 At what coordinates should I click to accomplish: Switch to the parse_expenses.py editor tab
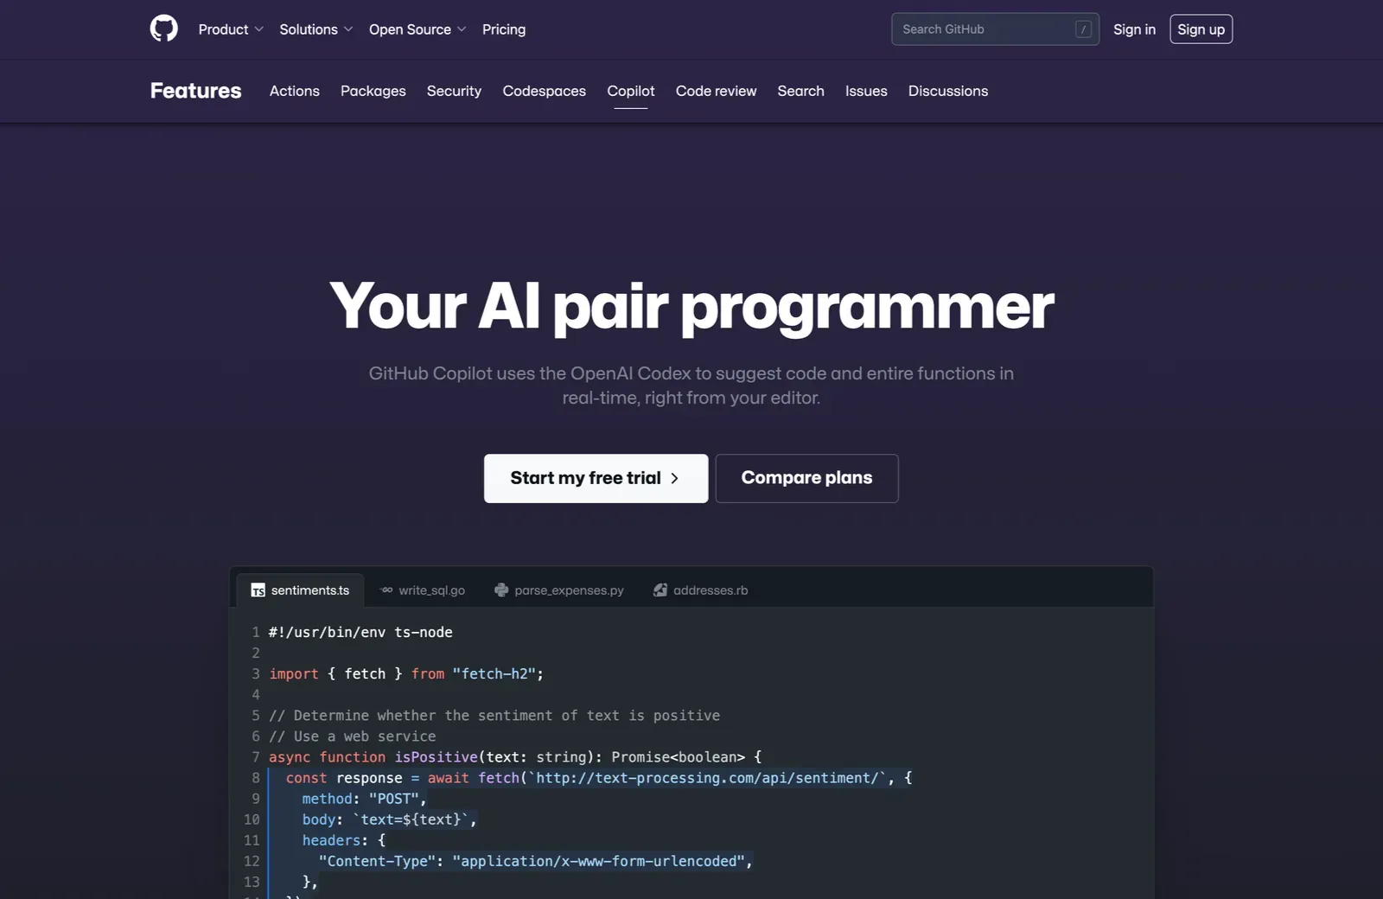point(559,590)
